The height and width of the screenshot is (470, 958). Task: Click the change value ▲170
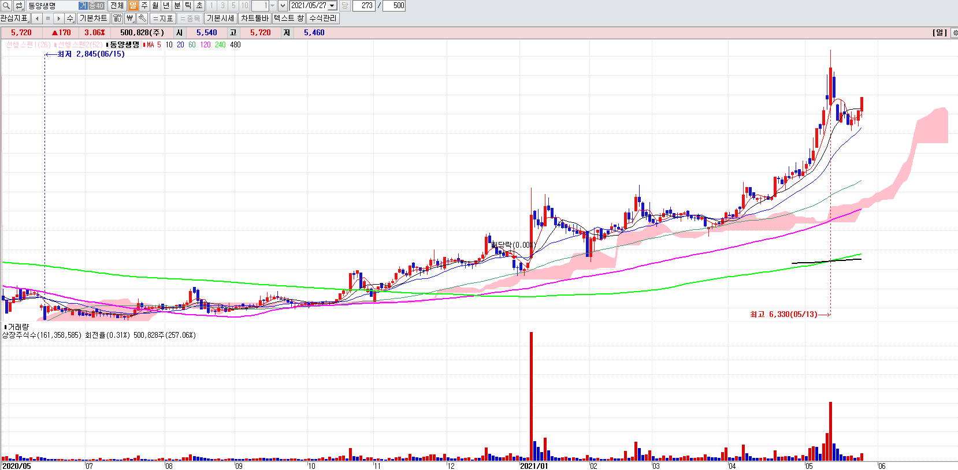pos(61,33)
